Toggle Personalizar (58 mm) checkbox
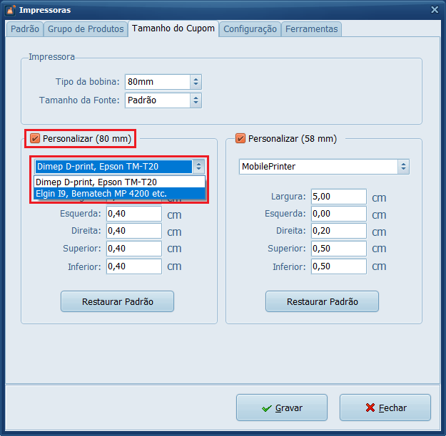Viewport: 446px width, 436px height. [240, 138]
